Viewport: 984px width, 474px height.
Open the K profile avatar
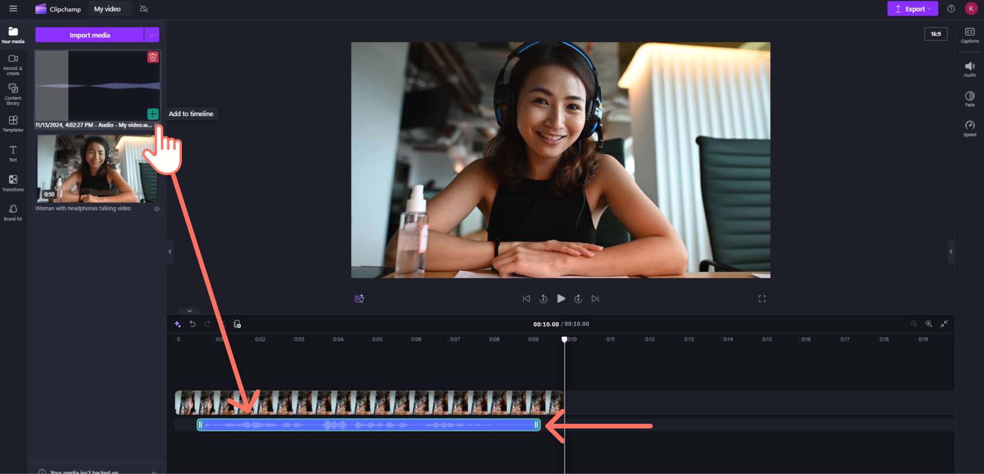[971, 9]
